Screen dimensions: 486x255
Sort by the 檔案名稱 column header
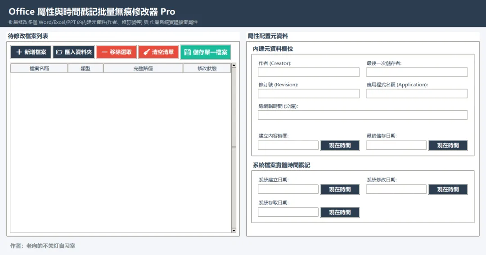click(39, 68)
